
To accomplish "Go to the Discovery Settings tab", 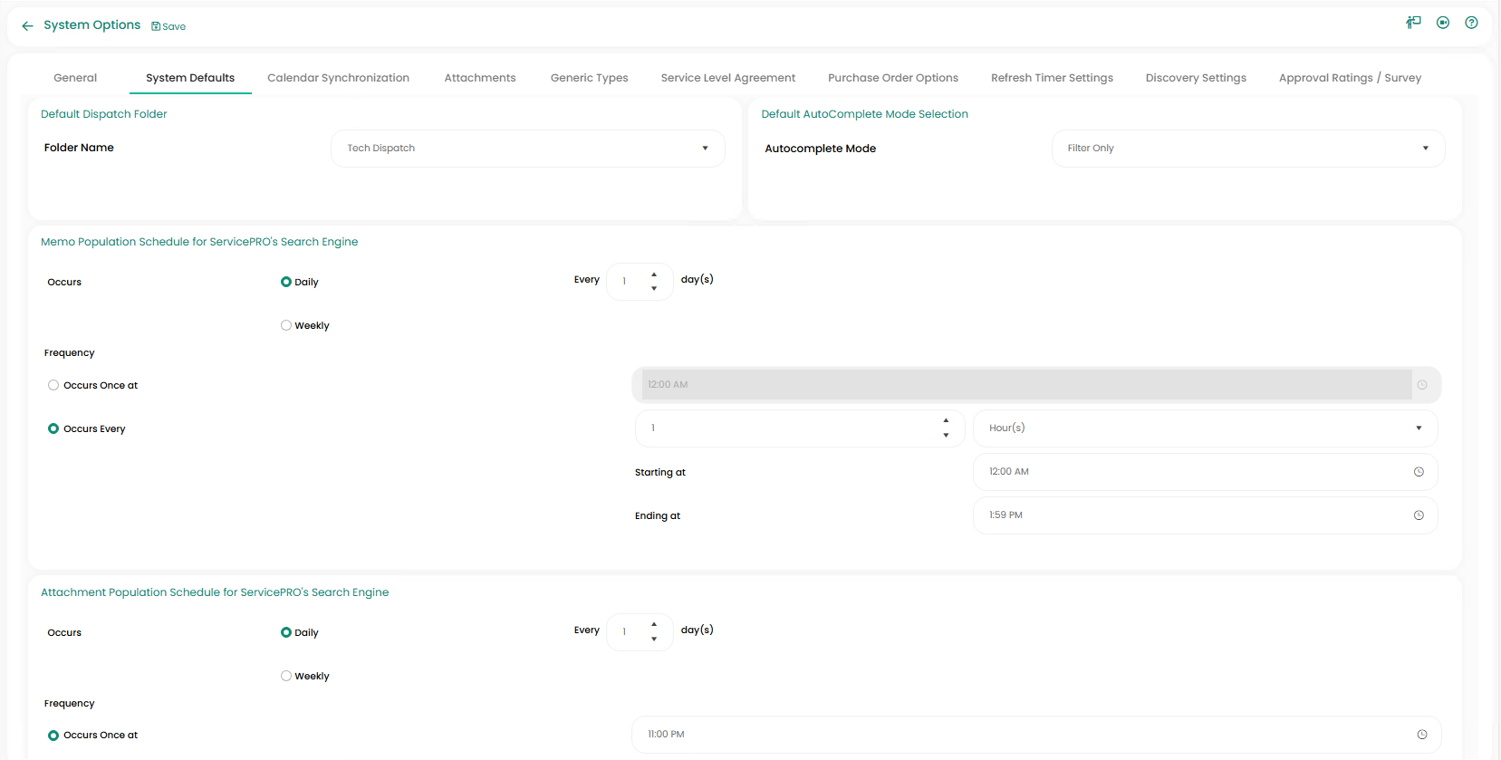I will (x=1196, y=78).
